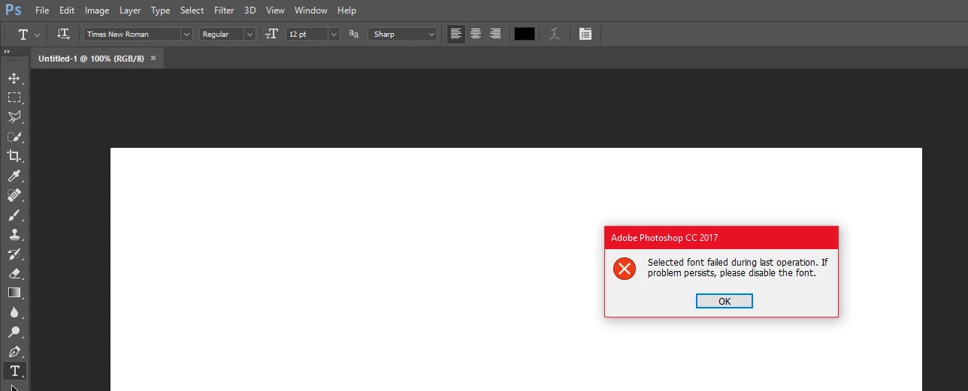This screenshot has width=968, height=391.
Task: Open the Sharp anti-aliasing dropdown
Action: click(402, 35)
